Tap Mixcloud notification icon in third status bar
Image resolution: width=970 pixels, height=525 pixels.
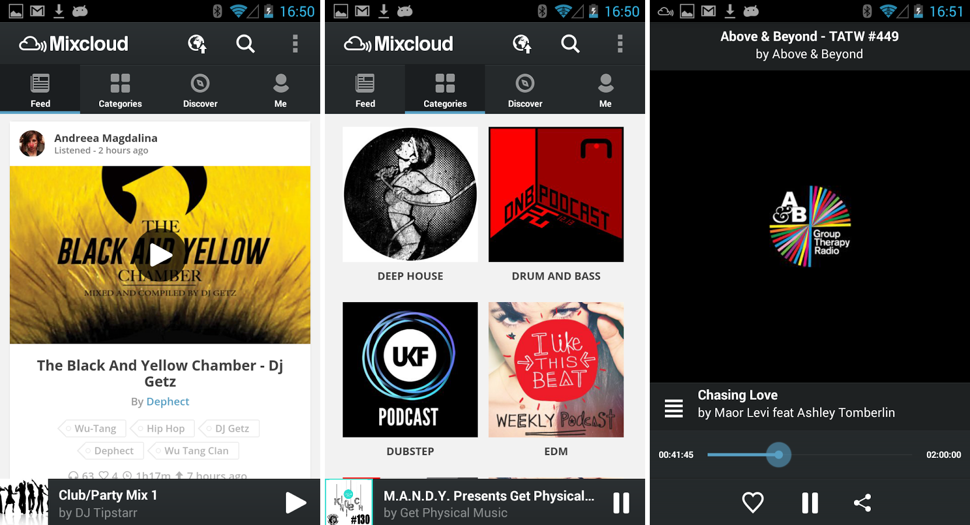tap(666, 11)
